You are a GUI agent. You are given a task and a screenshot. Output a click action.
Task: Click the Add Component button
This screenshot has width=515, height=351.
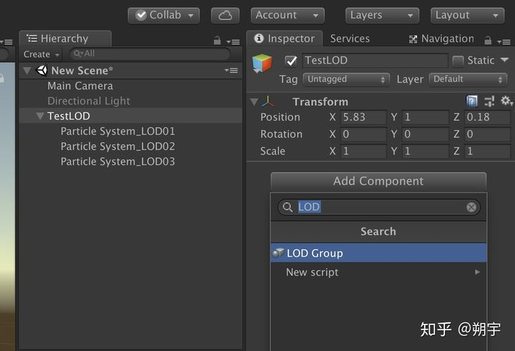click(x=378, y=182)
